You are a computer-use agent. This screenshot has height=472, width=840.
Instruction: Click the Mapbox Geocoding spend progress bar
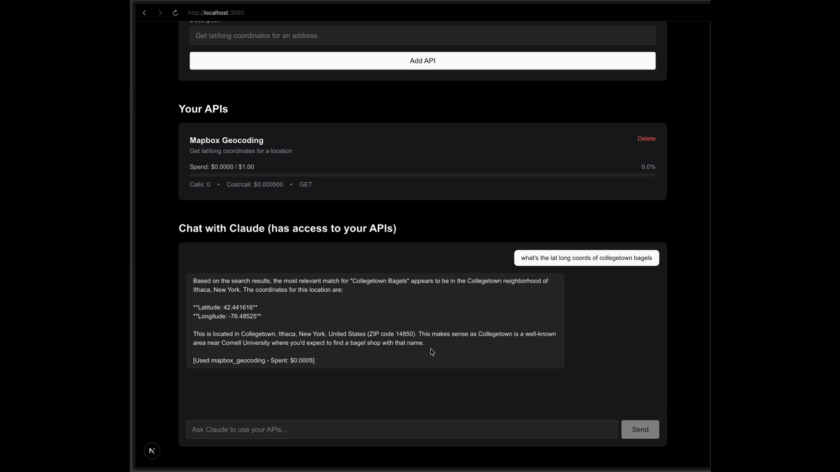pos(422,175)
